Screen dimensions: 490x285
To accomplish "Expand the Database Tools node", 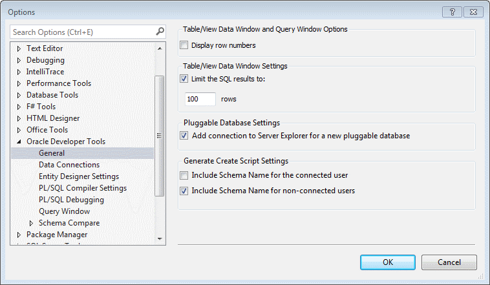I will click(x=19, y=95).
